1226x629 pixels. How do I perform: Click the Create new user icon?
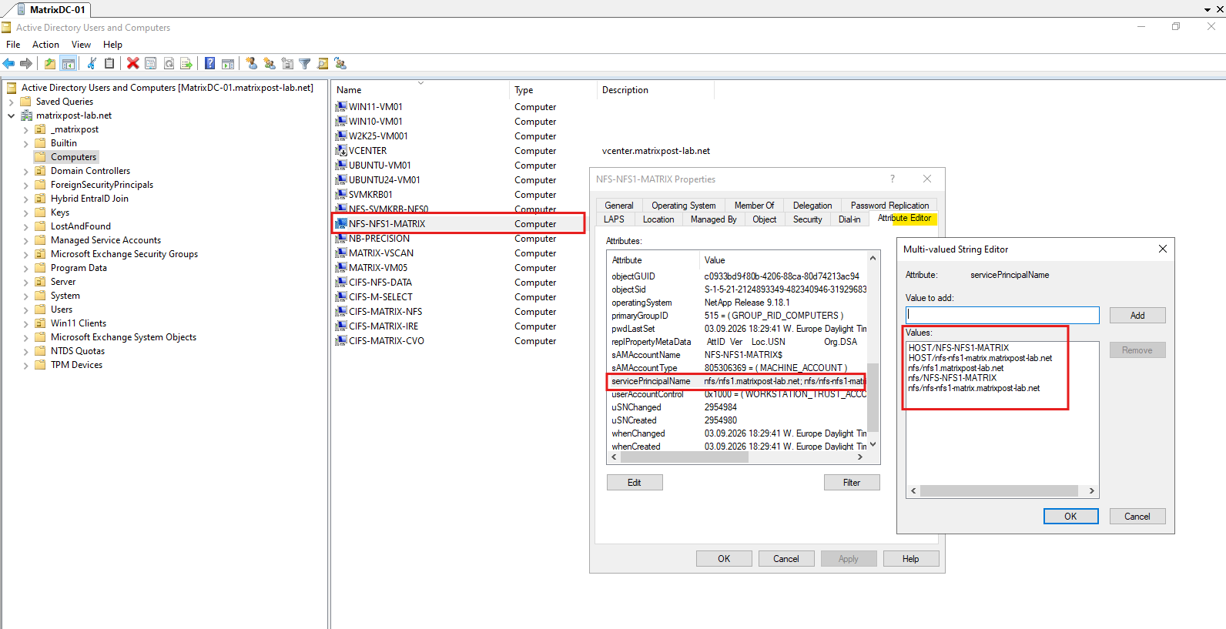point(251,63)
